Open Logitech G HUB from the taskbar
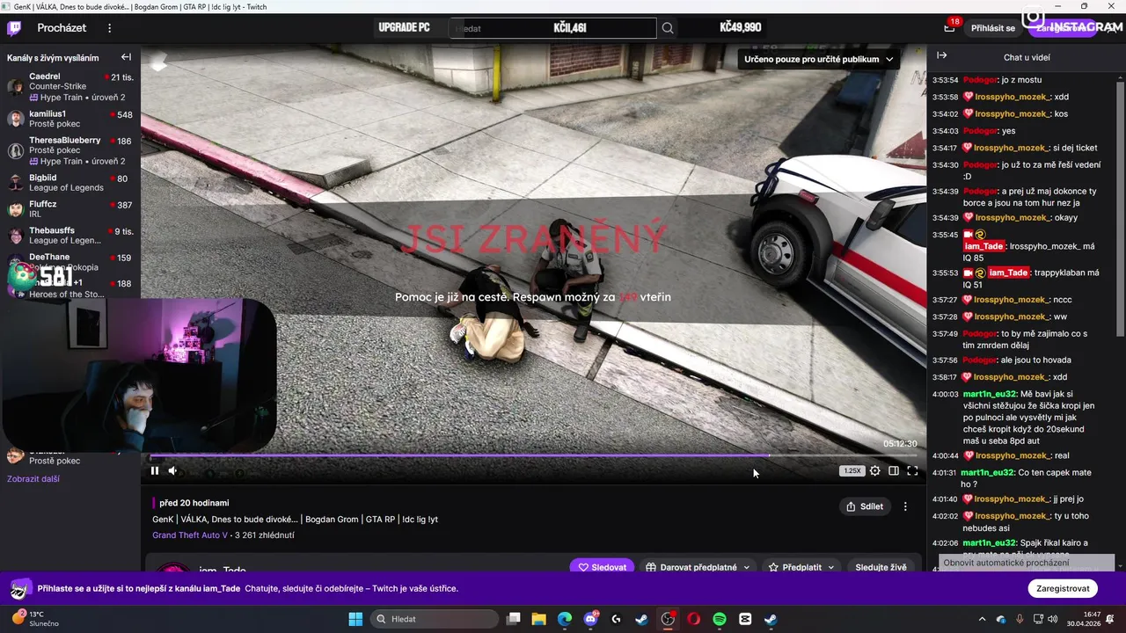This screenshot has width=1126, height=633. click(x=616, y=619)
